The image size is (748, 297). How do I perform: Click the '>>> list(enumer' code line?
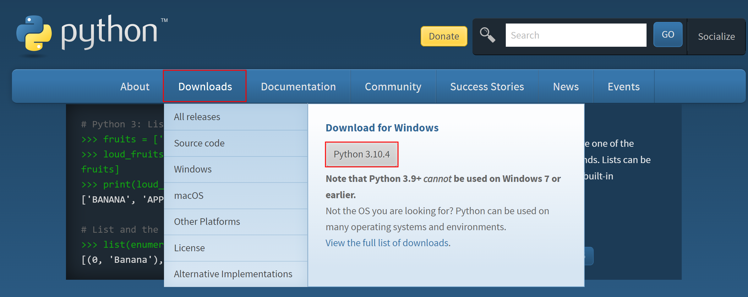(123, 245)
